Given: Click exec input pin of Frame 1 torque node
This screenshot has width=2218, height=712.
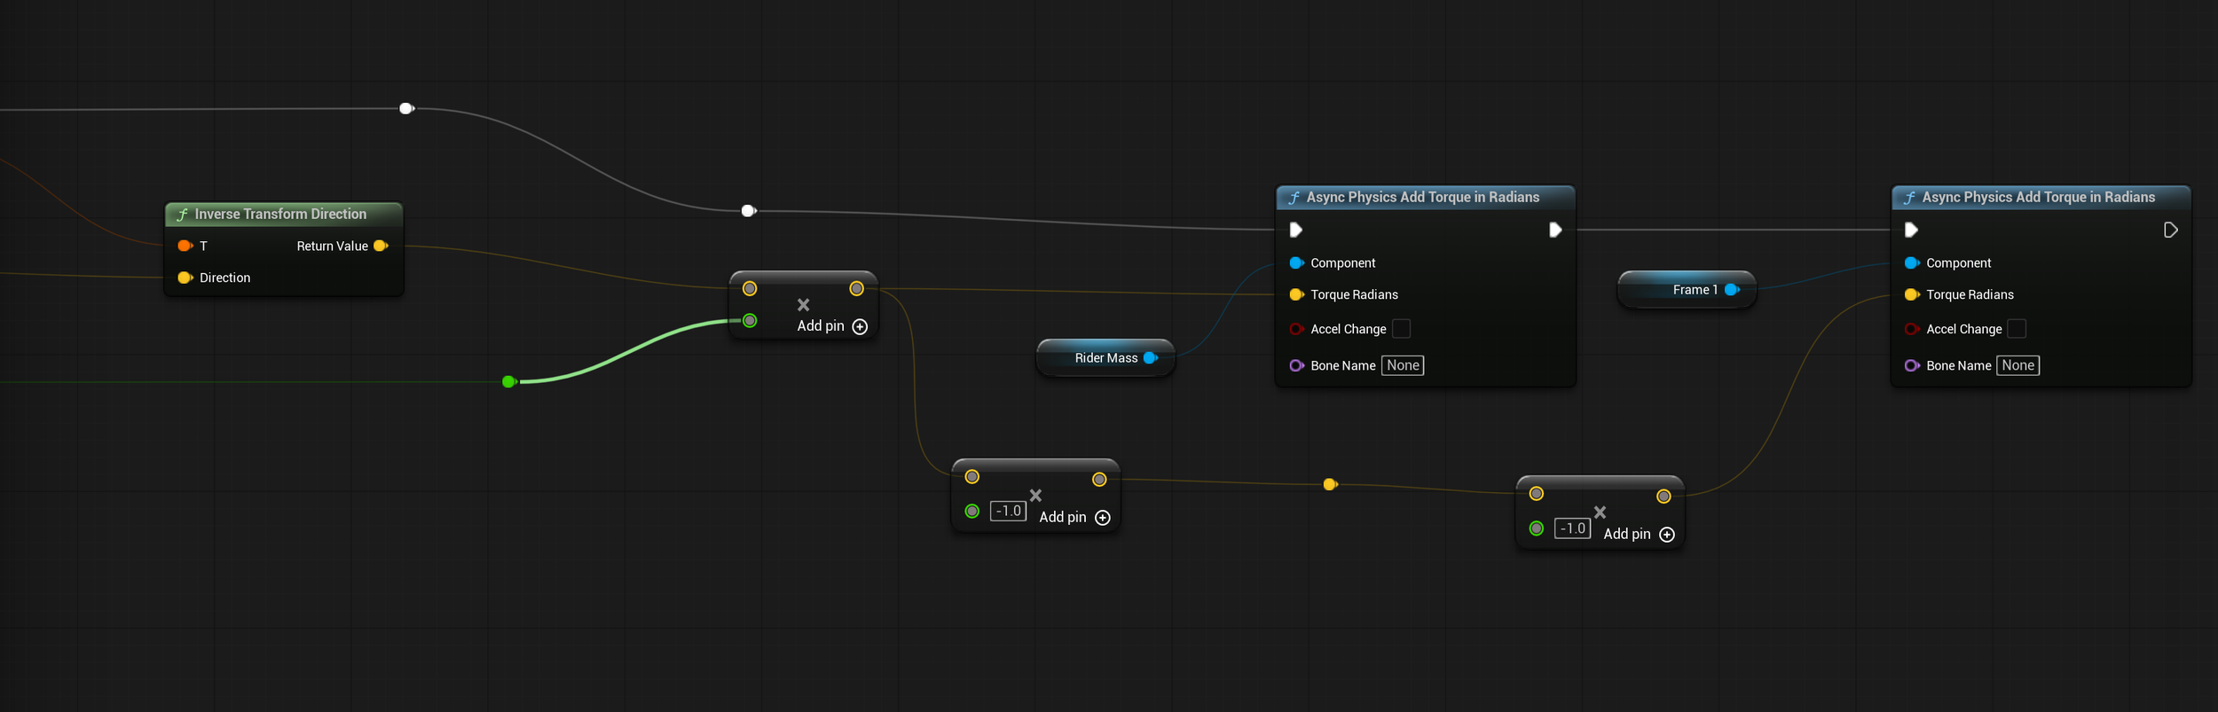Looking at the screenshot, I should tap(1911, 230).
